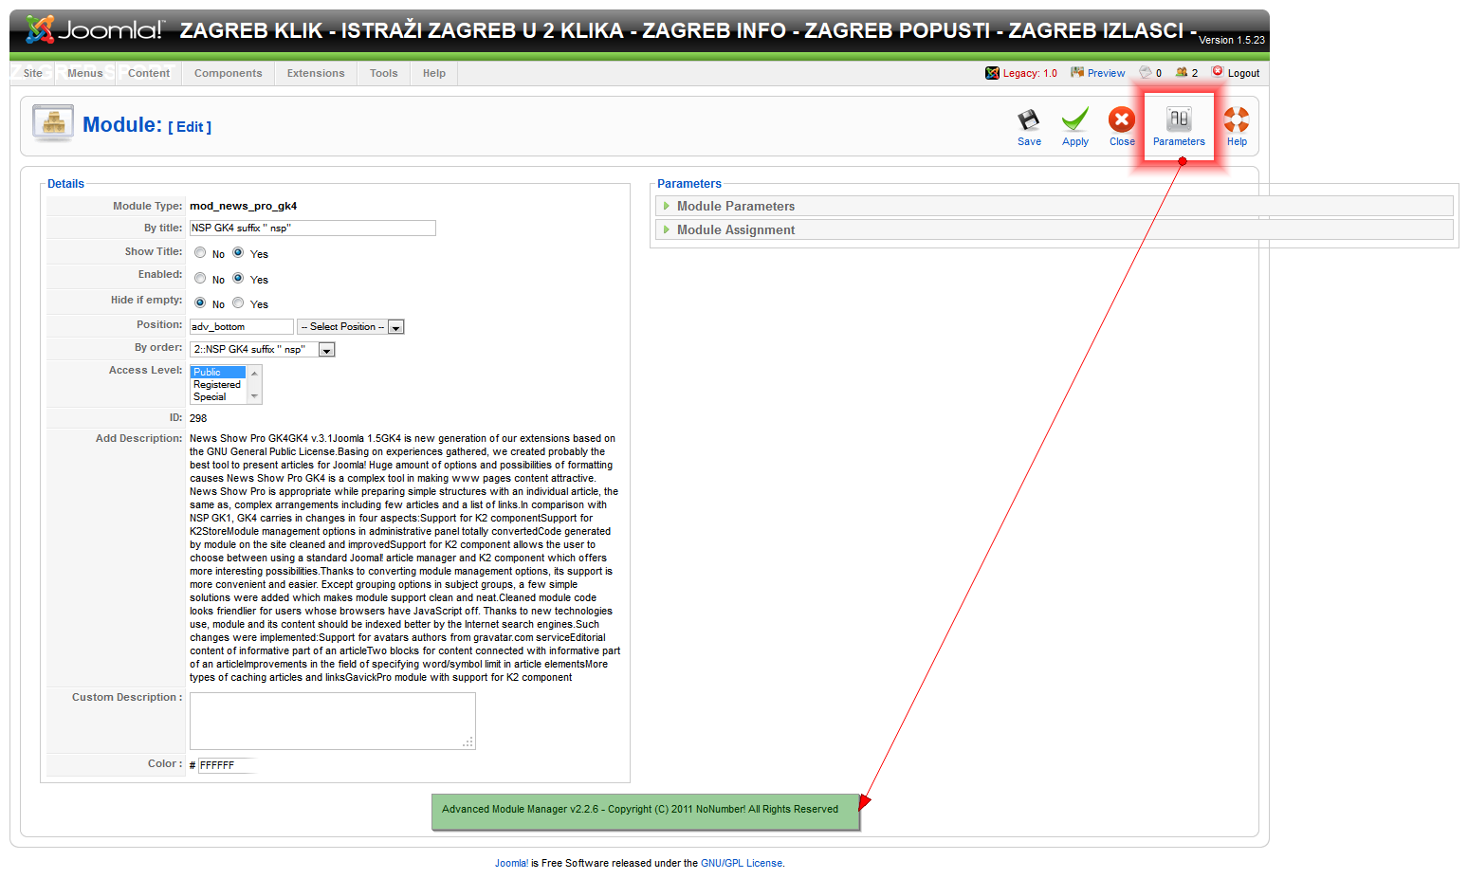Click the module type text mod_news_pro_gk4
Screen dimensions: 1468x879
(x=244, y=206)
